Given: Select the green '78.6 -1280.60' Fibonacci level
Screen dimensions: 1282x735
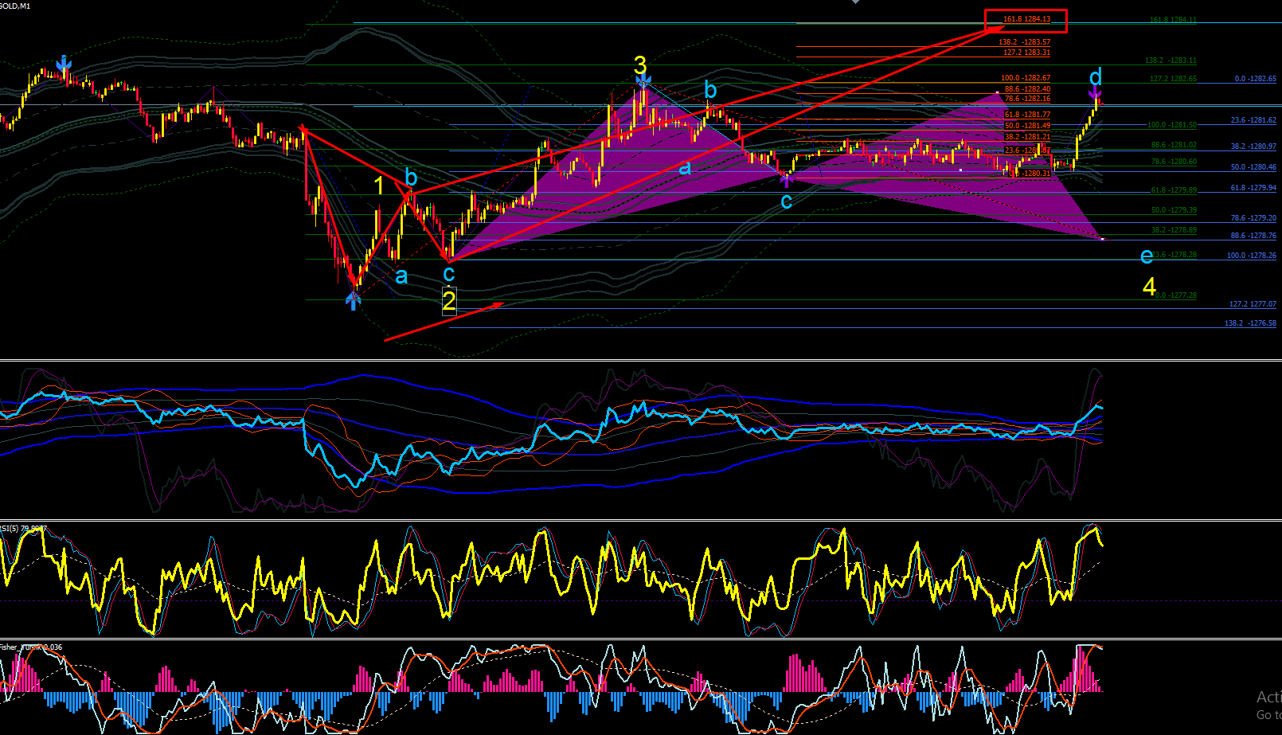Looking at the screenshot, I should (1174, 162).
